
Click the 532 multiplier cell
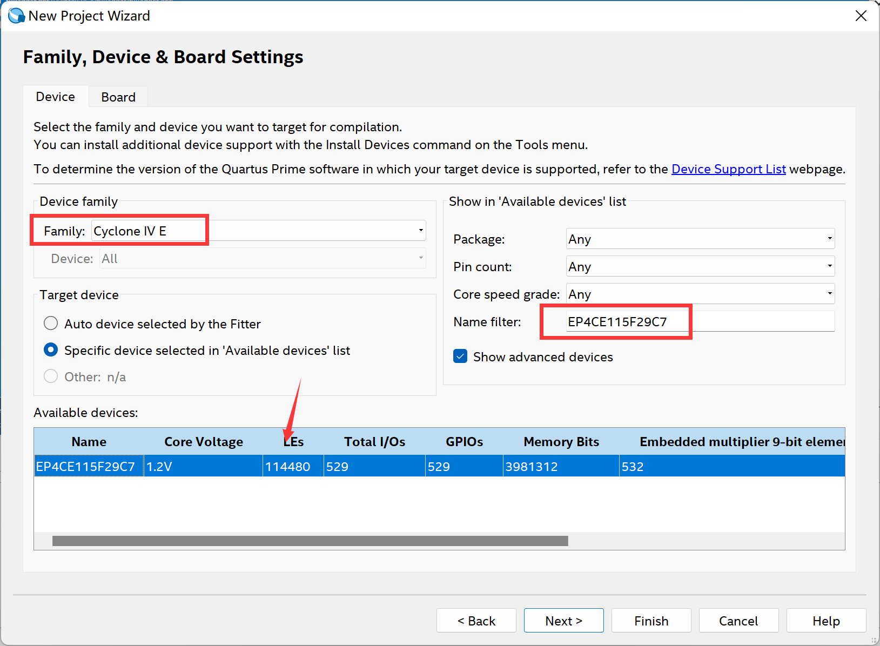(733, 466)
